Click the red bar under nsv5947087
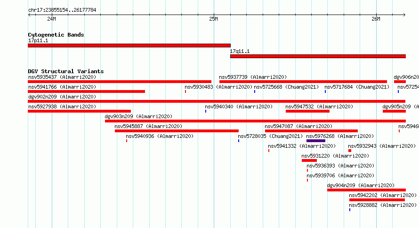This screenshot has width=419, height=228. 311,131
